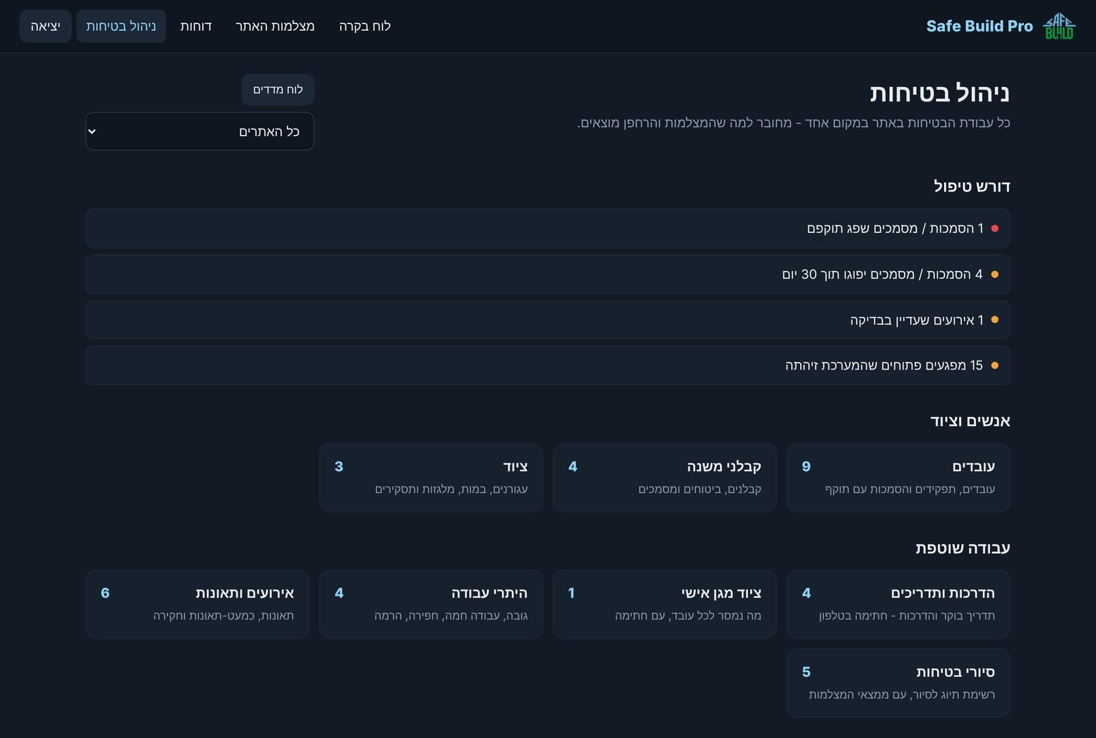Open the לוח מדדים button
This screenshot has width=1096, height=738.
(x=277, y=90)
